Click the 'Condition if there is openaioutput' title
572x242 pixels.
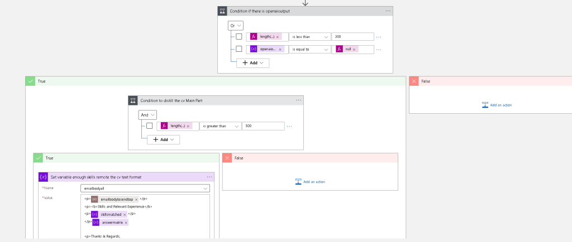(260, 11)
